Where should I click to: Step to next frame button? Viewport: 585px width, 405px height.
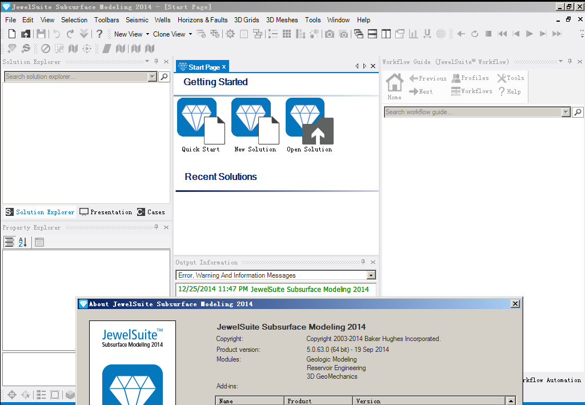pos(543,34)
